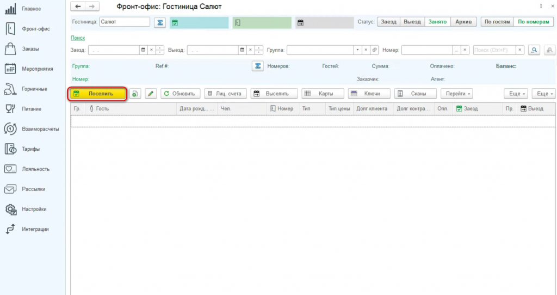This screenshot has height=295, width=557.
Task: Expand the Группа dropdown list
Action: [357, 50]
